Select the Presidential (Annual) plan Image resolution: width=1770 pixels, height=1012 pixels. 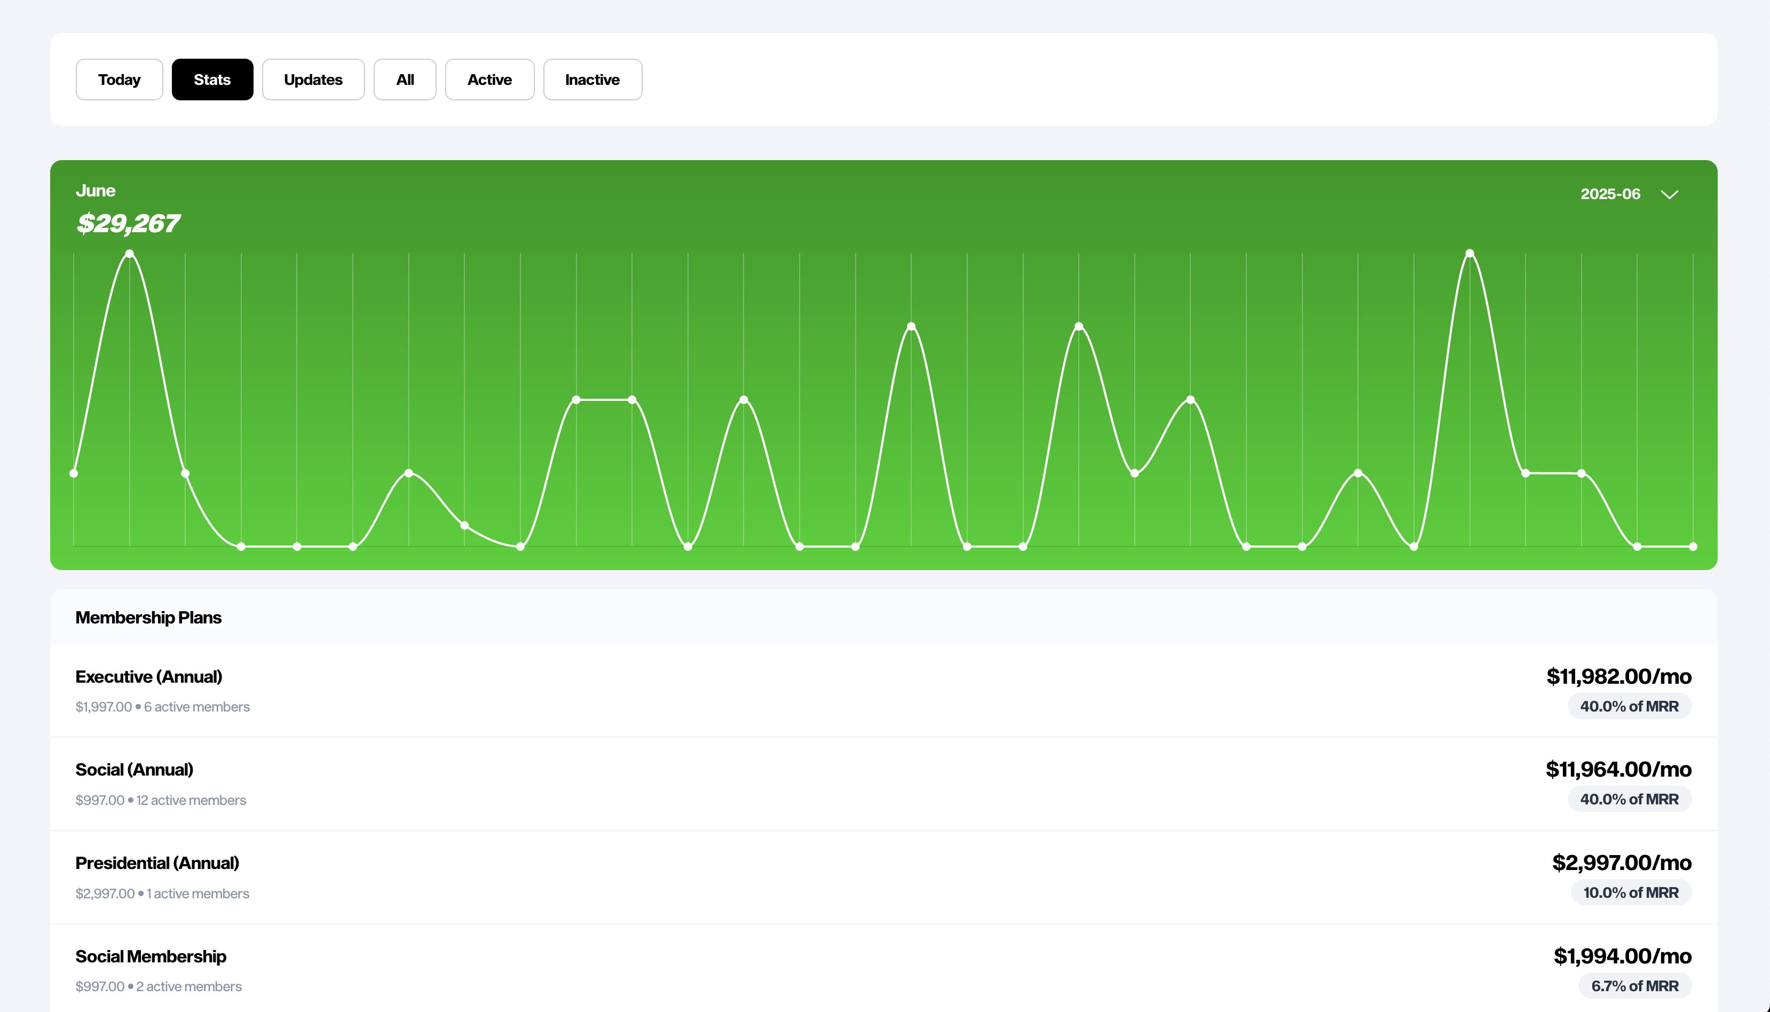[x=156, y=863]
